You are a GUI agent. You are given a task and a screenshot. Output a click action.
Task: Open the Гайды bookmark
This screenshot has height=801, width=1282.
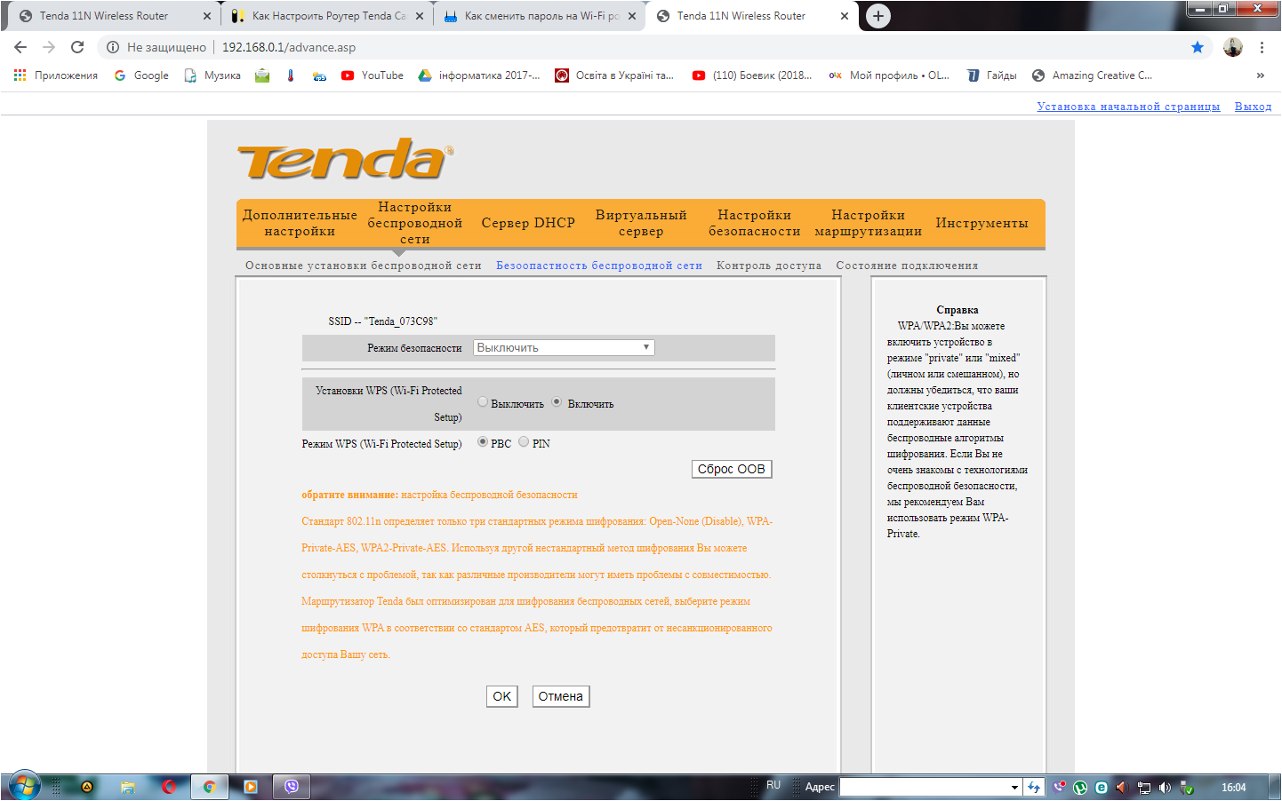[x=992, y=75]
